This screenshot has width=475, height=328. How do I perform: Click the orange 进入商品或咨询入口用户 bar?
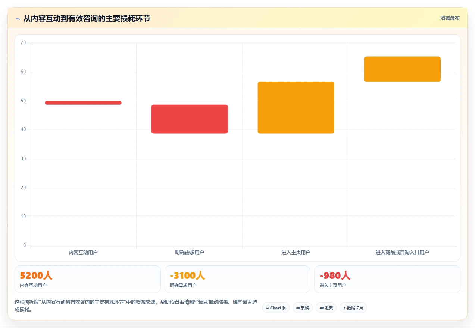[402, 69]
